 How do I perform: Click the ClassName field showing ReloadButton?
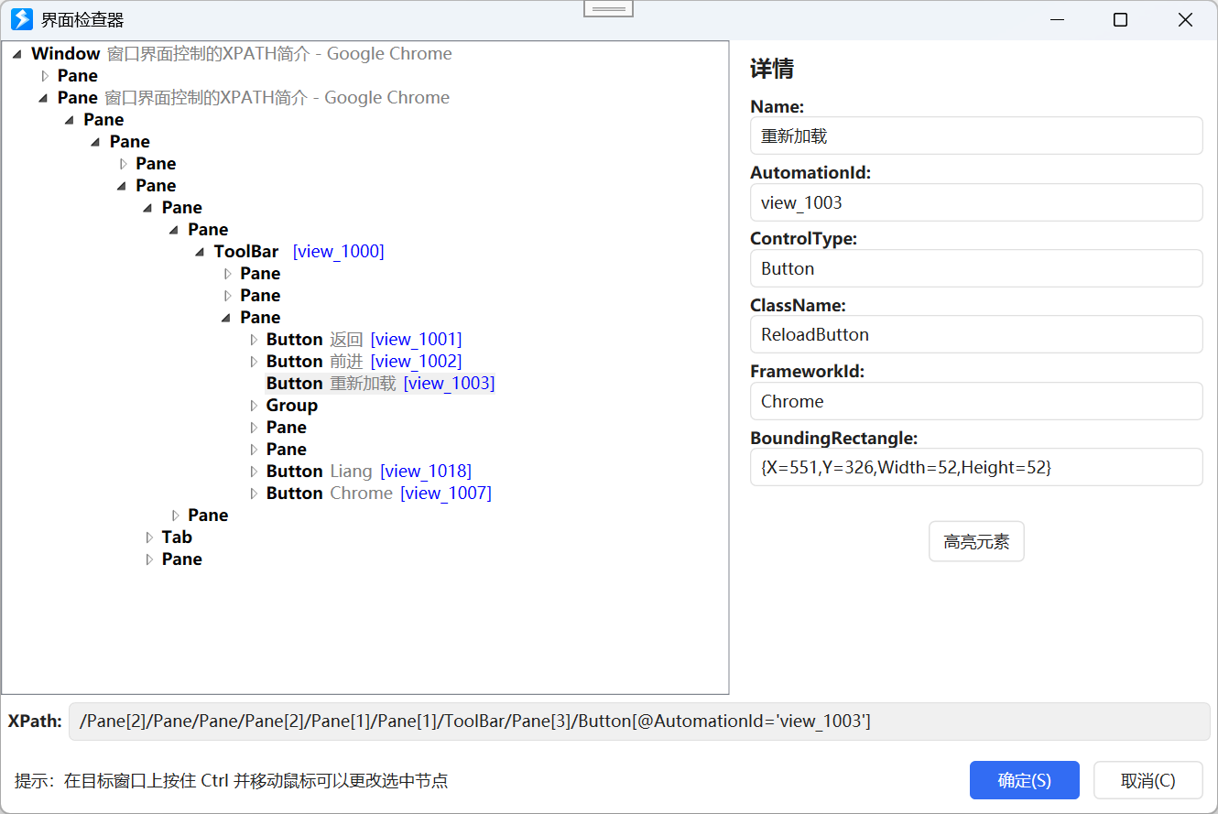tap(976, 334)
